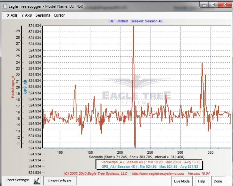The height and width of the screenshot is (186, 233).
Task: Grab the menu toolbar drag handle
Action: point(4,15)
